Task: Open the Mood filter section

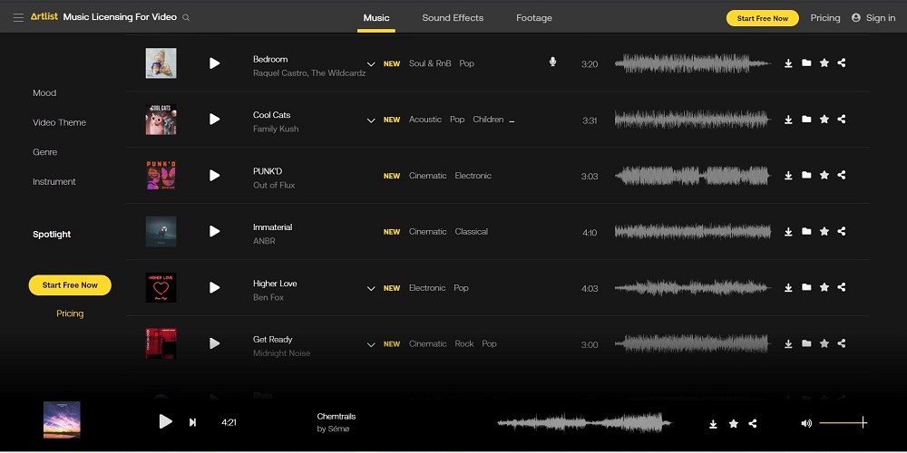Action: [44, 93]
